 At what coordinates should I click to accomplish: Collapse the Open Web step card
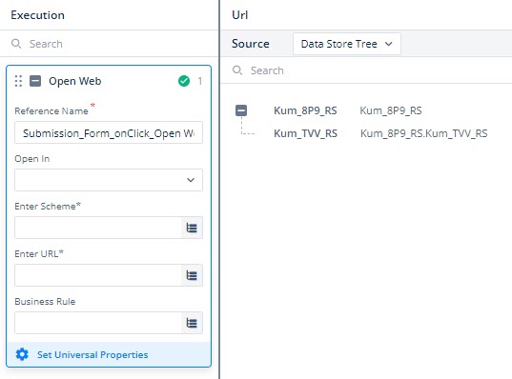pos(35,81)
